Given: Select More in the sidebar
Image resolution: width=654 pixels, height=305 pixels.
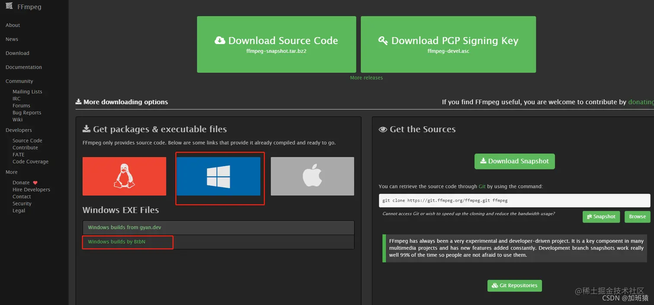Looking at the screenshot, I should pos(12,172).
